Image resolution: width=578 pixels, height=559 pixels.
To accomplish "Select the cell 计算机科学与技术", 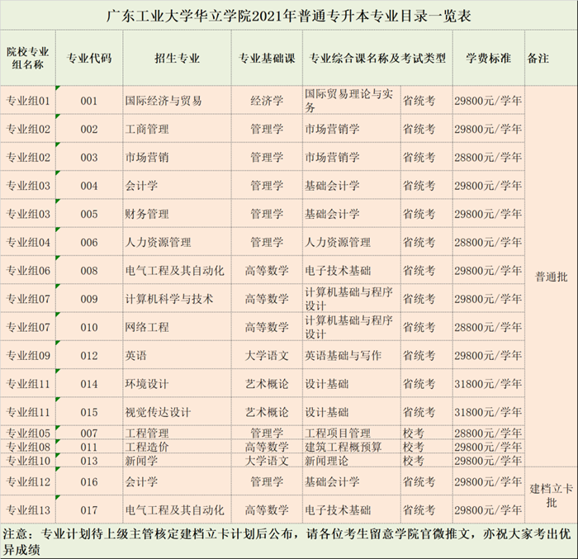I will 177,299.
